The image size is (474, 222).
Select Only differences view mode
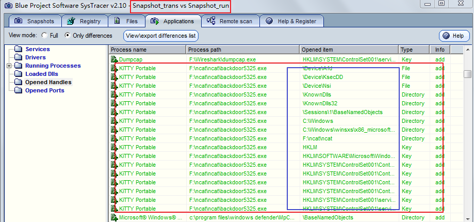tap(68, 36)
